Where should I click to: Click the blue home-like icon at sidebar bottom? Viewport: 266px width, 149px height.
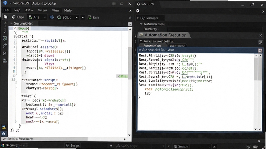click(4, 134)
